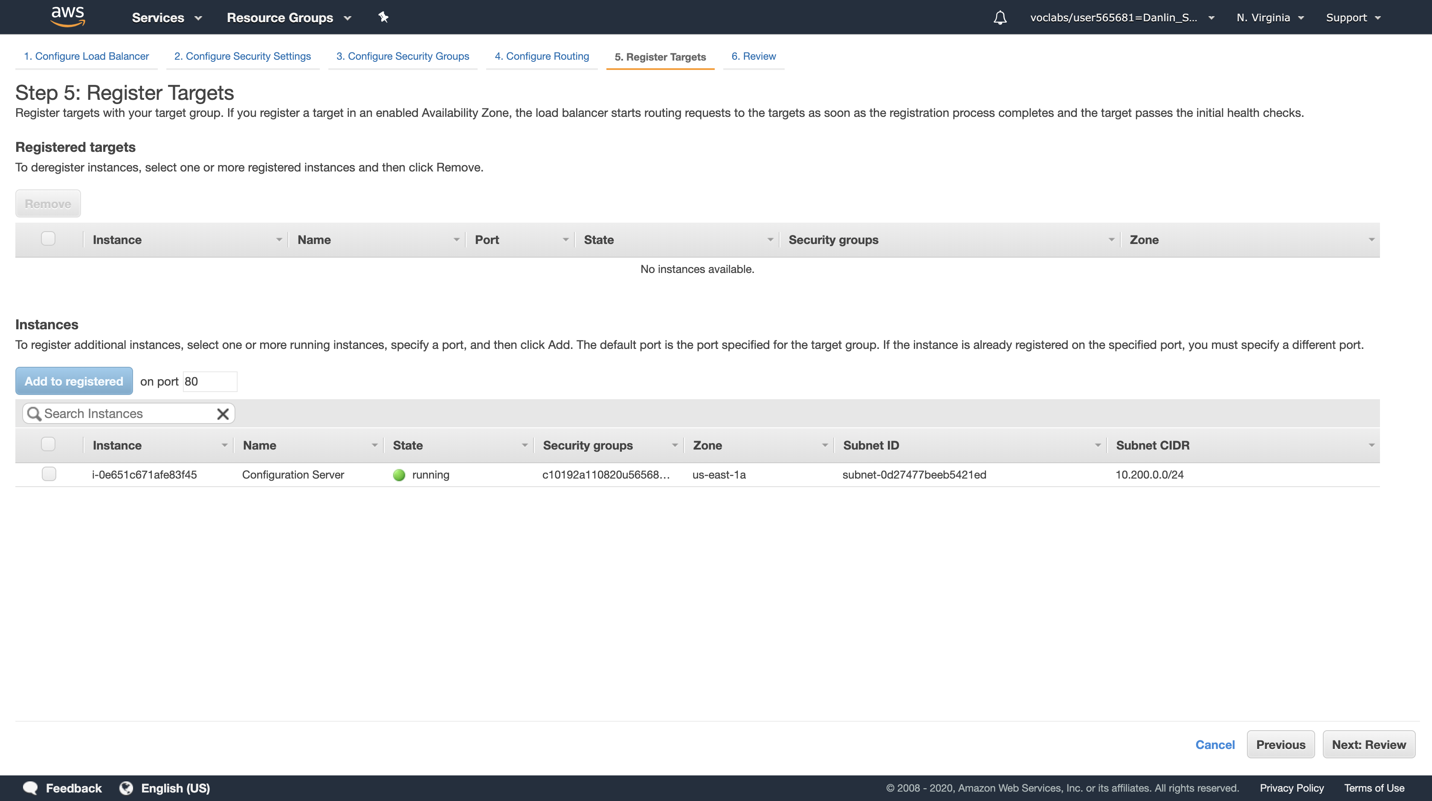Click the globe language icon
Image resolution: width=1432 pixels, height=801 pixels.
click(126, 788)
